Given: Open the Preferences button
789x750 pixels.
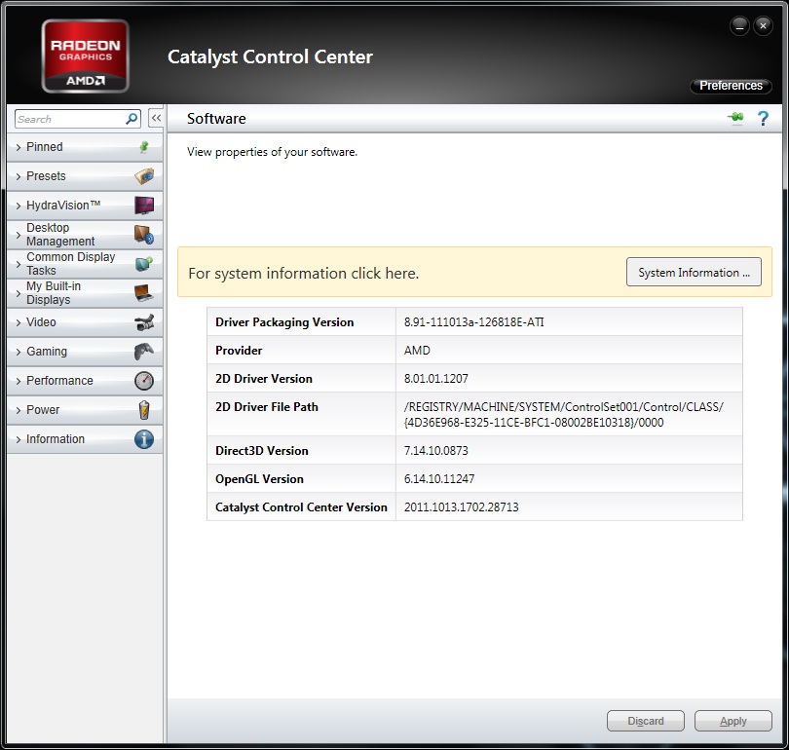Looking at the screenshot, I should coord(731,86).
